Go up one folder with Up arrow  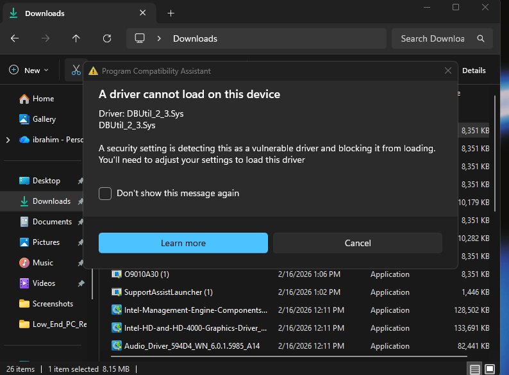(76, 38)
